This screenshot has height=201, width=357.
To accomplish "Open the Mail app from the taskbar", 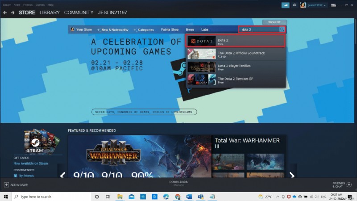I will coord(131,197).
